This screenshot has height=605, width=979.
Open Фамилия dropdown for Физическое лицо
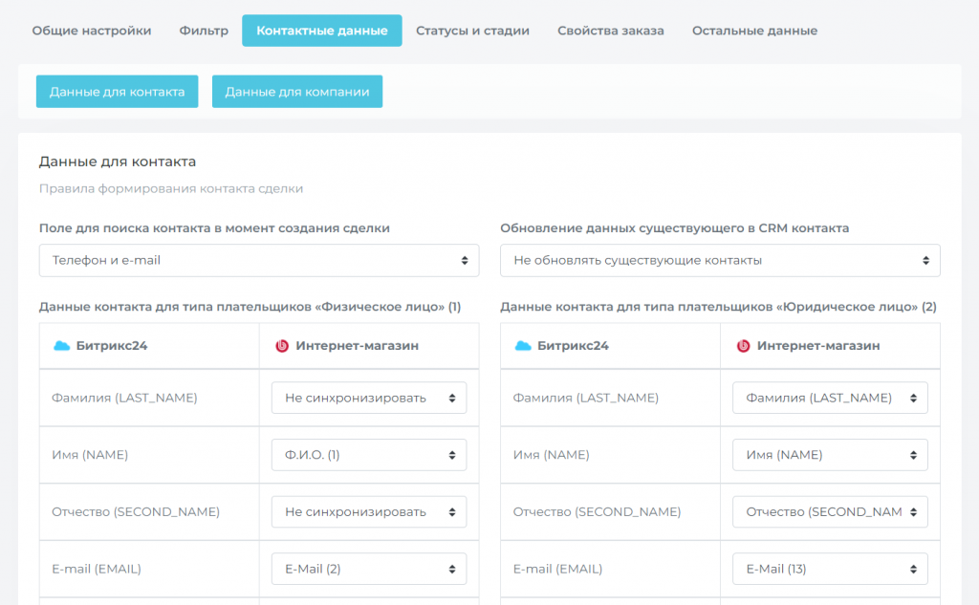click(x=369, y=398)
